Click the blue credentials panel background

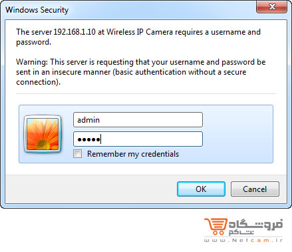(237, 134)
